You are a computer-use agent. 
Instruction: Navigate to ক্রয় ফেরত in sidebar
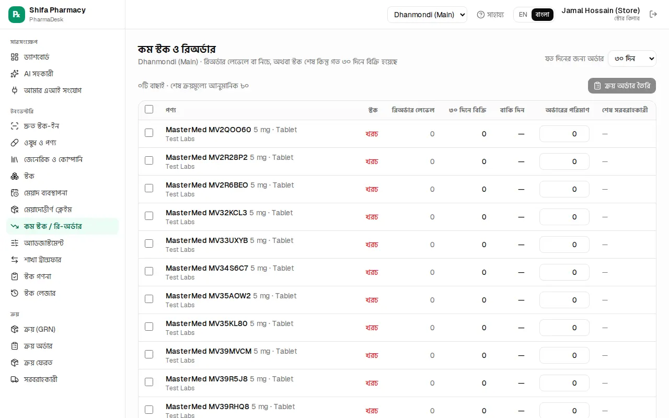coord(63,363)
